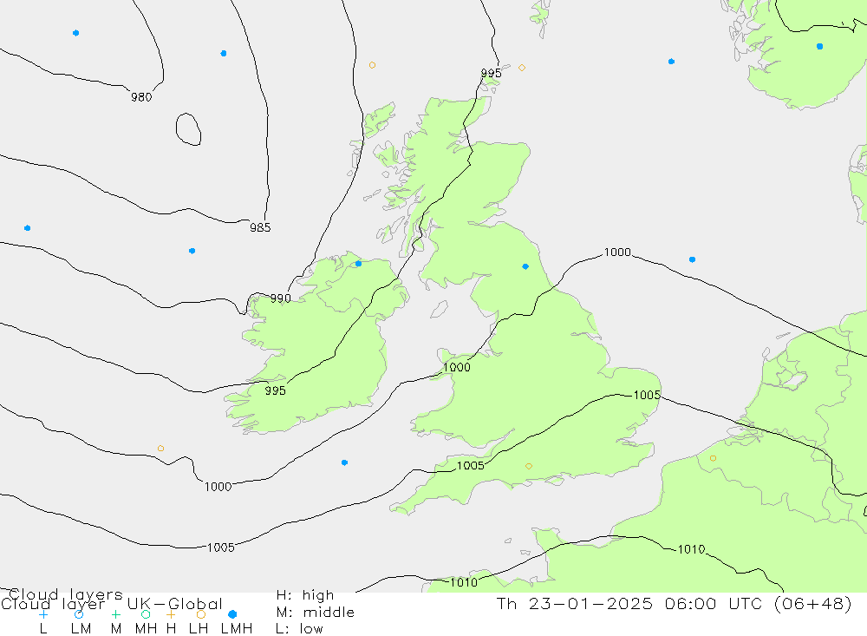
Task: Select orange diamond marker beside top 995 label
Action: [x=521, y=68]
